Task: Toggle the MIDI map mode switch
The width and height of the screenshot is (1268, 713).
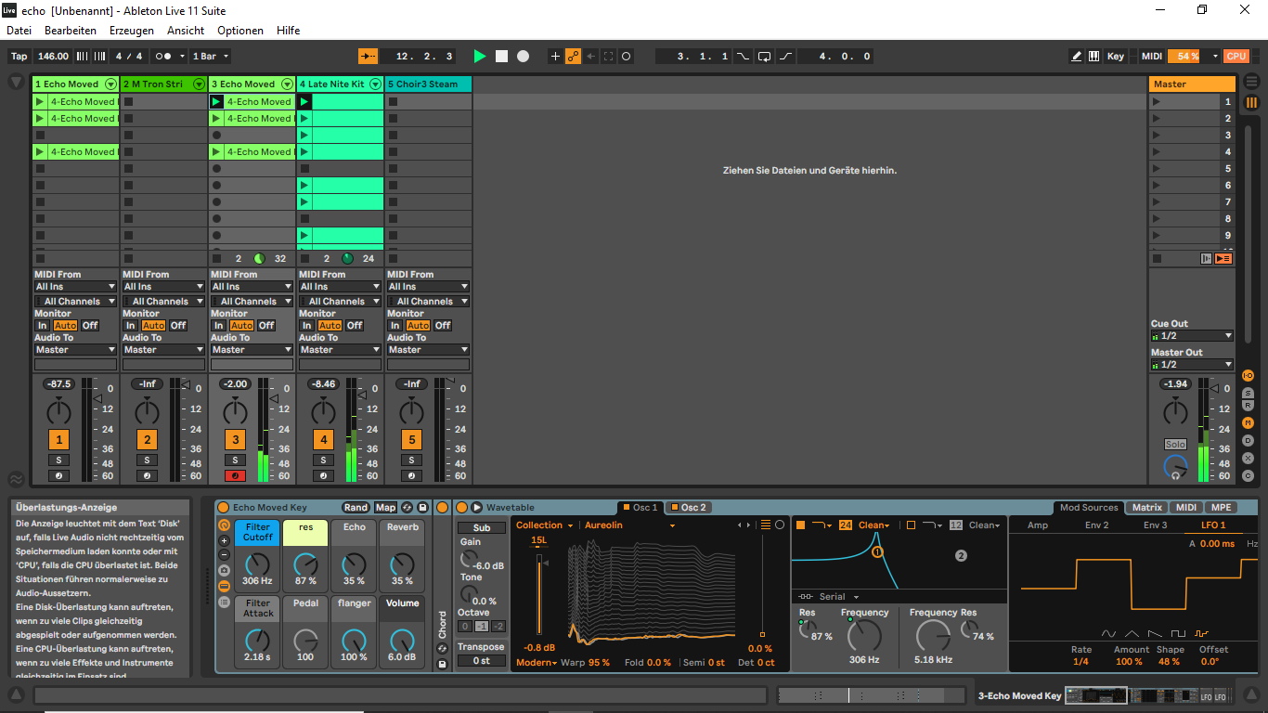Action: point(1151,56)
